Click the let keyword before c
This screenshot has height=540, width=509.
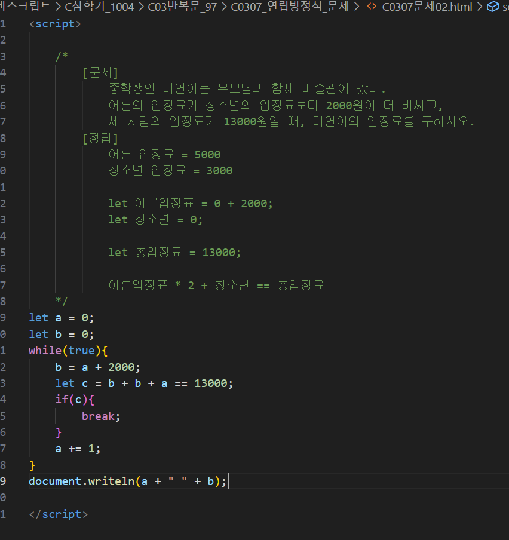(x=65, y=383)
